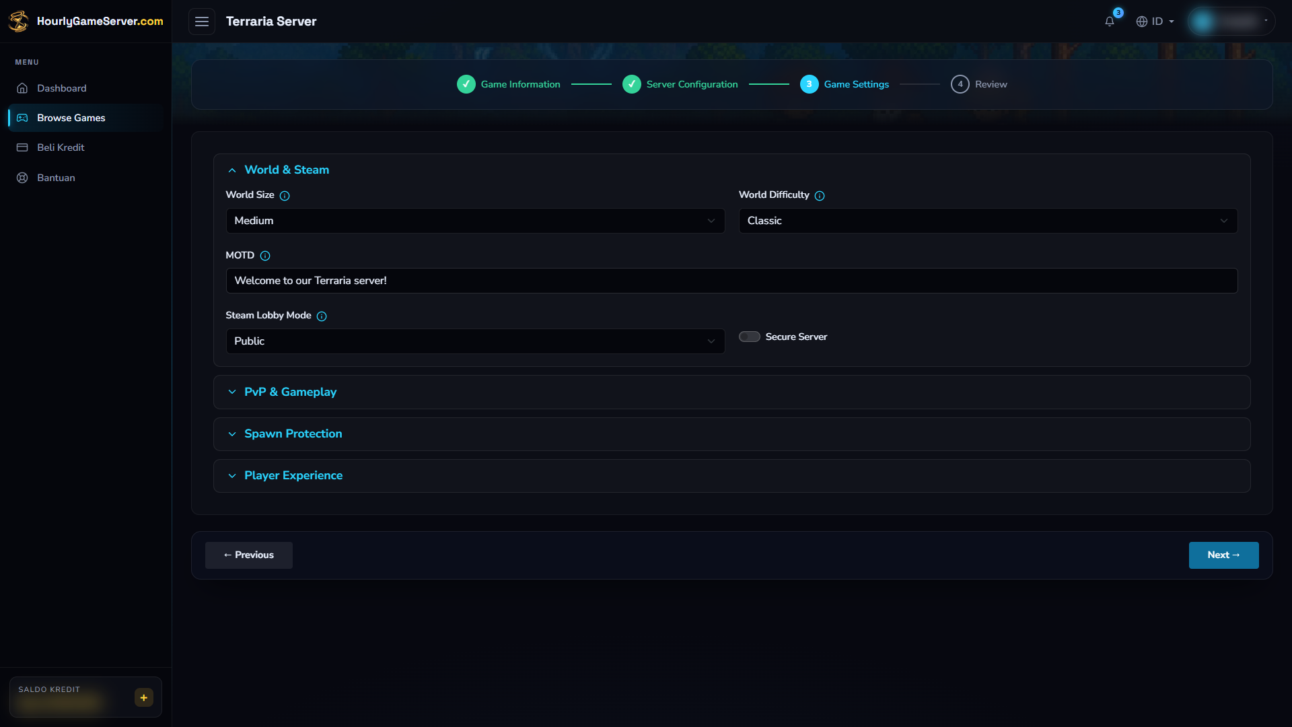Image resolution: width=1292 pixels, height=727 pixels.
Task: Open the World Size dropdown
Action: coord(475,221)
